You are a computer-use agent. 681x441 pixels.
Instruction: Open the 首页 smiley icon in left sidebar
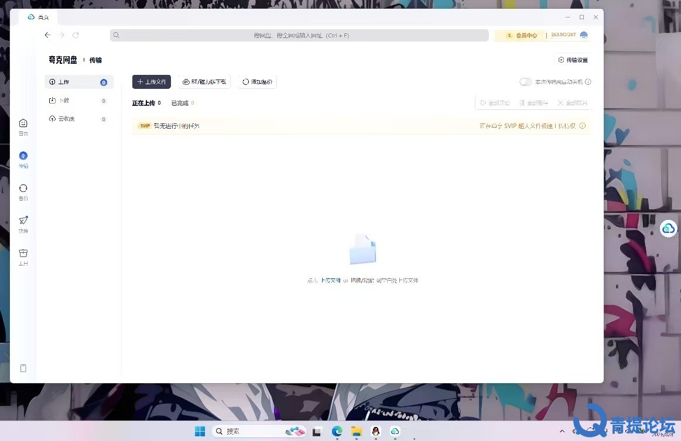point(23,123)
